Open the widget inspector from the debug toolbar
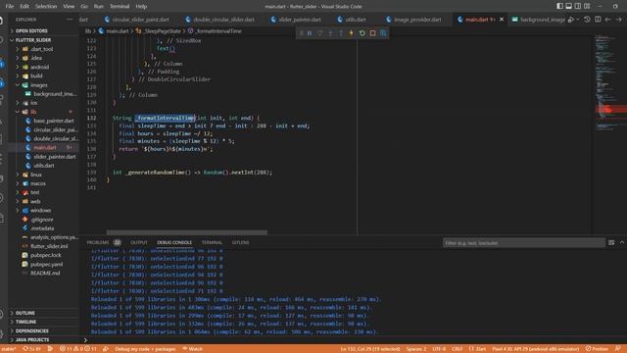 click(383, 33)
